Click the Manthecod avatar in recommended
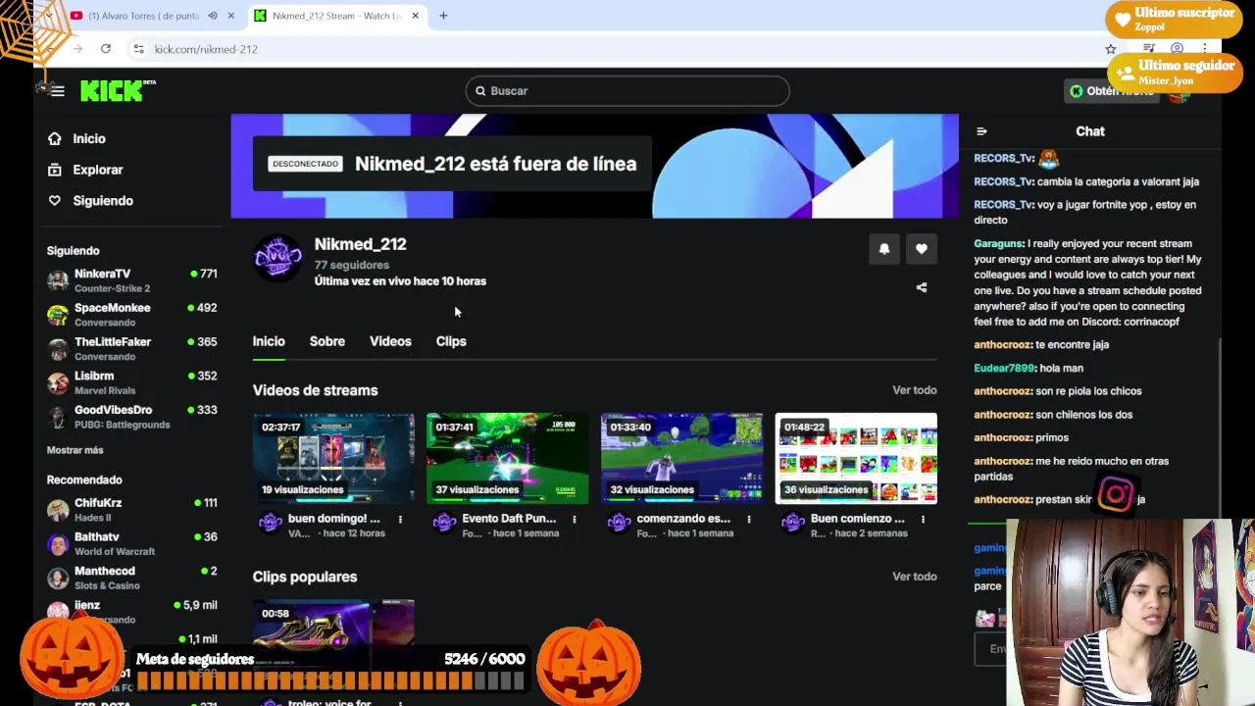 tap(58, 578)
